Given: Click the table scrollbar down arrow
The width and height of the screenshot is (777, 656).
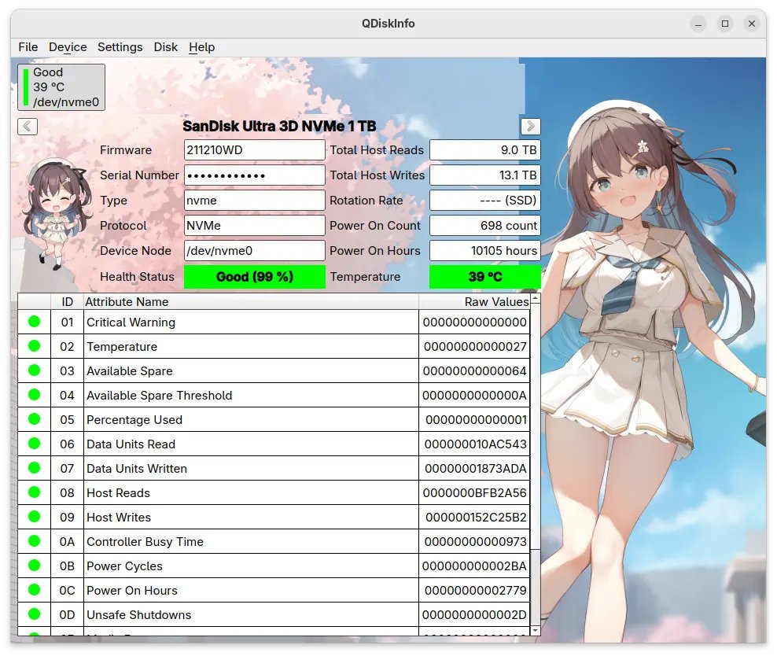Looking at the screenshot, I should point(536,630).
